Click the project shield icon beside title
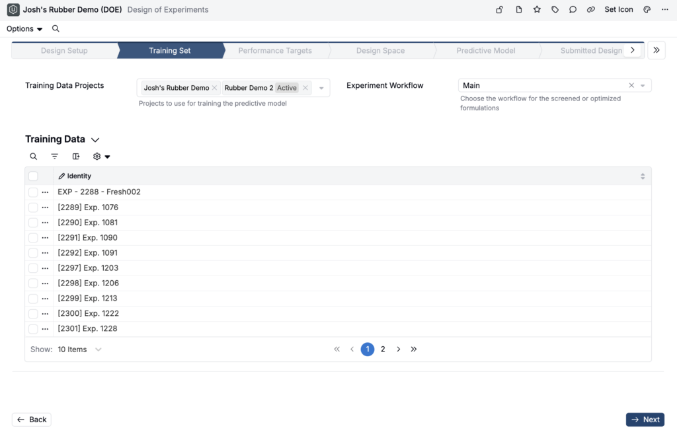Screen dimensions: 677x444 point(13,9)
